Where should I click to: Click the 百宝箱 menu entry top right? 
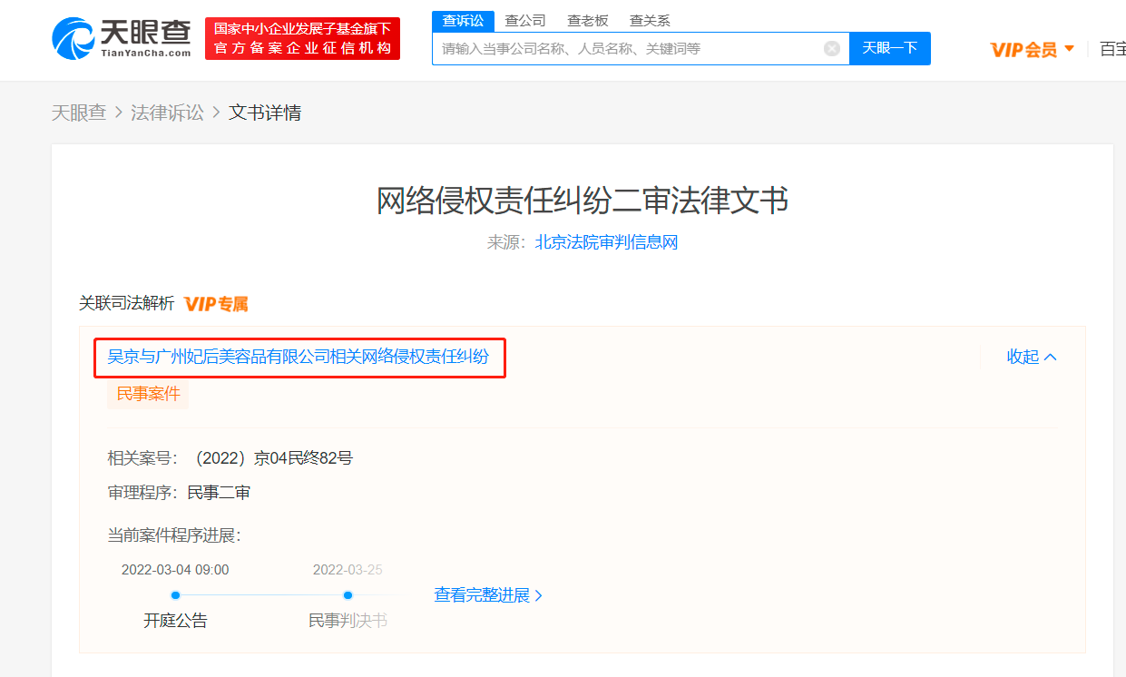coord(1113,49)
